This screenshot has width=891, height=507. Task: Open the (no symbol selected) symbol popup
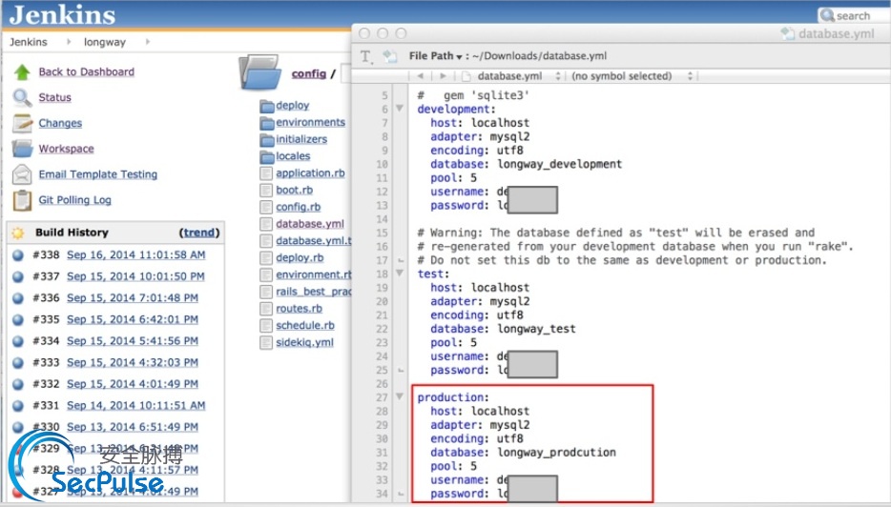632,76
